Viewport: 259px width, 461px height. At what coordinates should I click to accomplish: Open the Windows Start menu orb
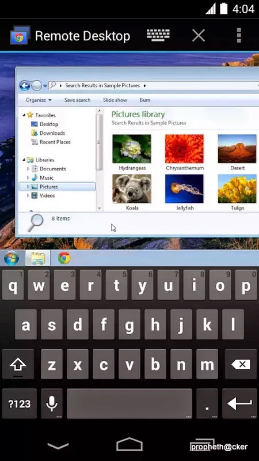pos(12,258)
